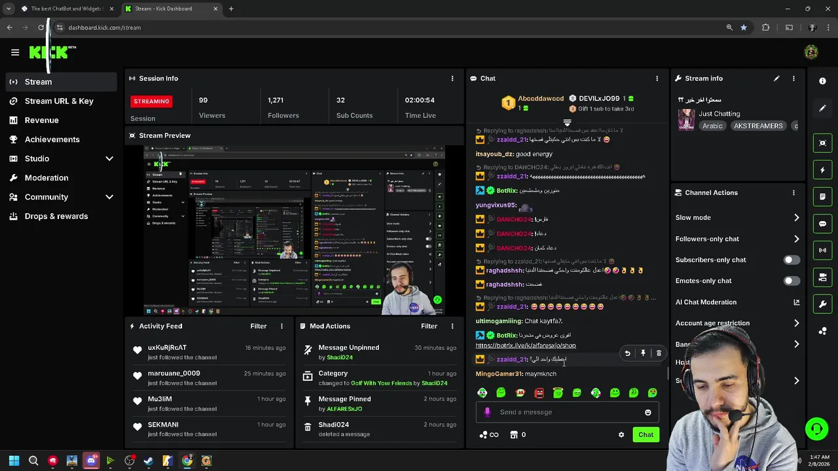Click Filter in Activity Feed panel
The image size is (838, 471).
tap(259, 326)
